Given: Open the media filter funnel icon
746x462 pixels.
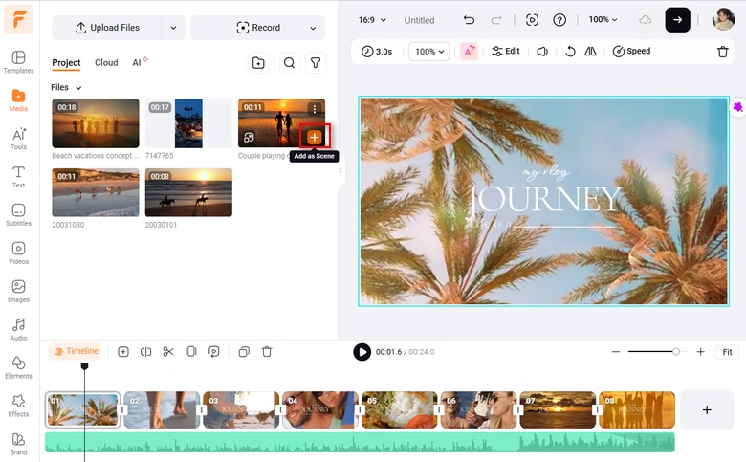Looking at the screenshot, I should 316,63.
